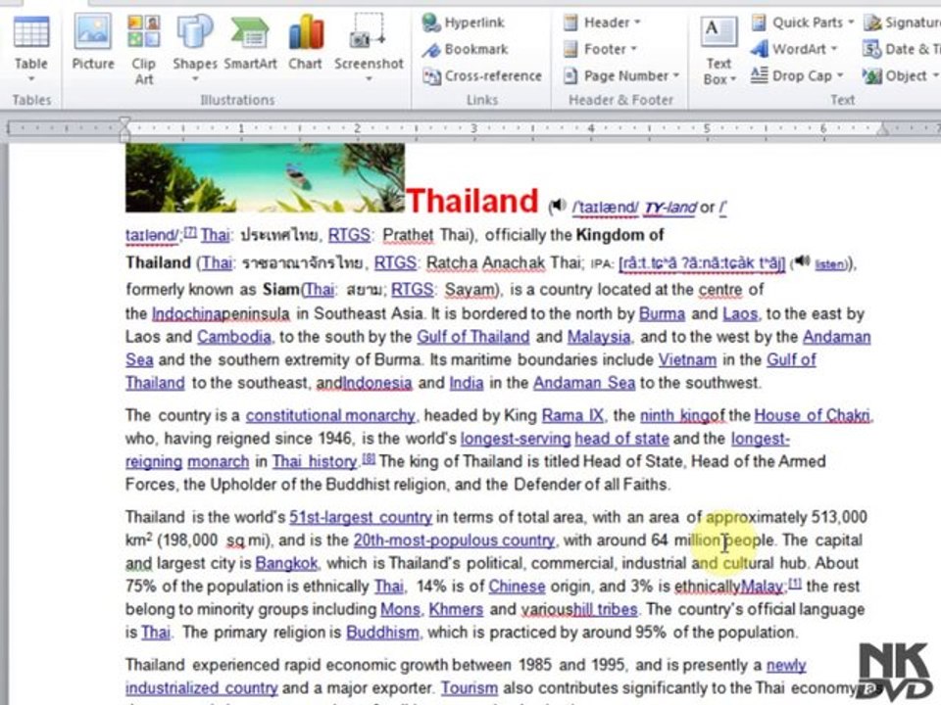Click footnote reference [8]
The height and width of the screenshot is (705, 941).
(369, 458)
